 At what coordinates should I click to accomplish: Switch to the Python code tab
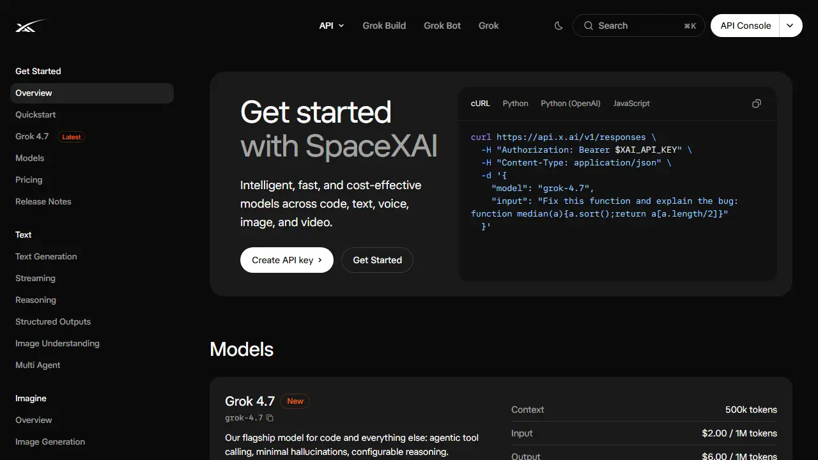coord(516,103)
